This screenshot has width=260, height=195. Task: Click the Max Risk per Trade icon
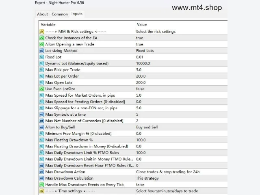pos(41,70)
